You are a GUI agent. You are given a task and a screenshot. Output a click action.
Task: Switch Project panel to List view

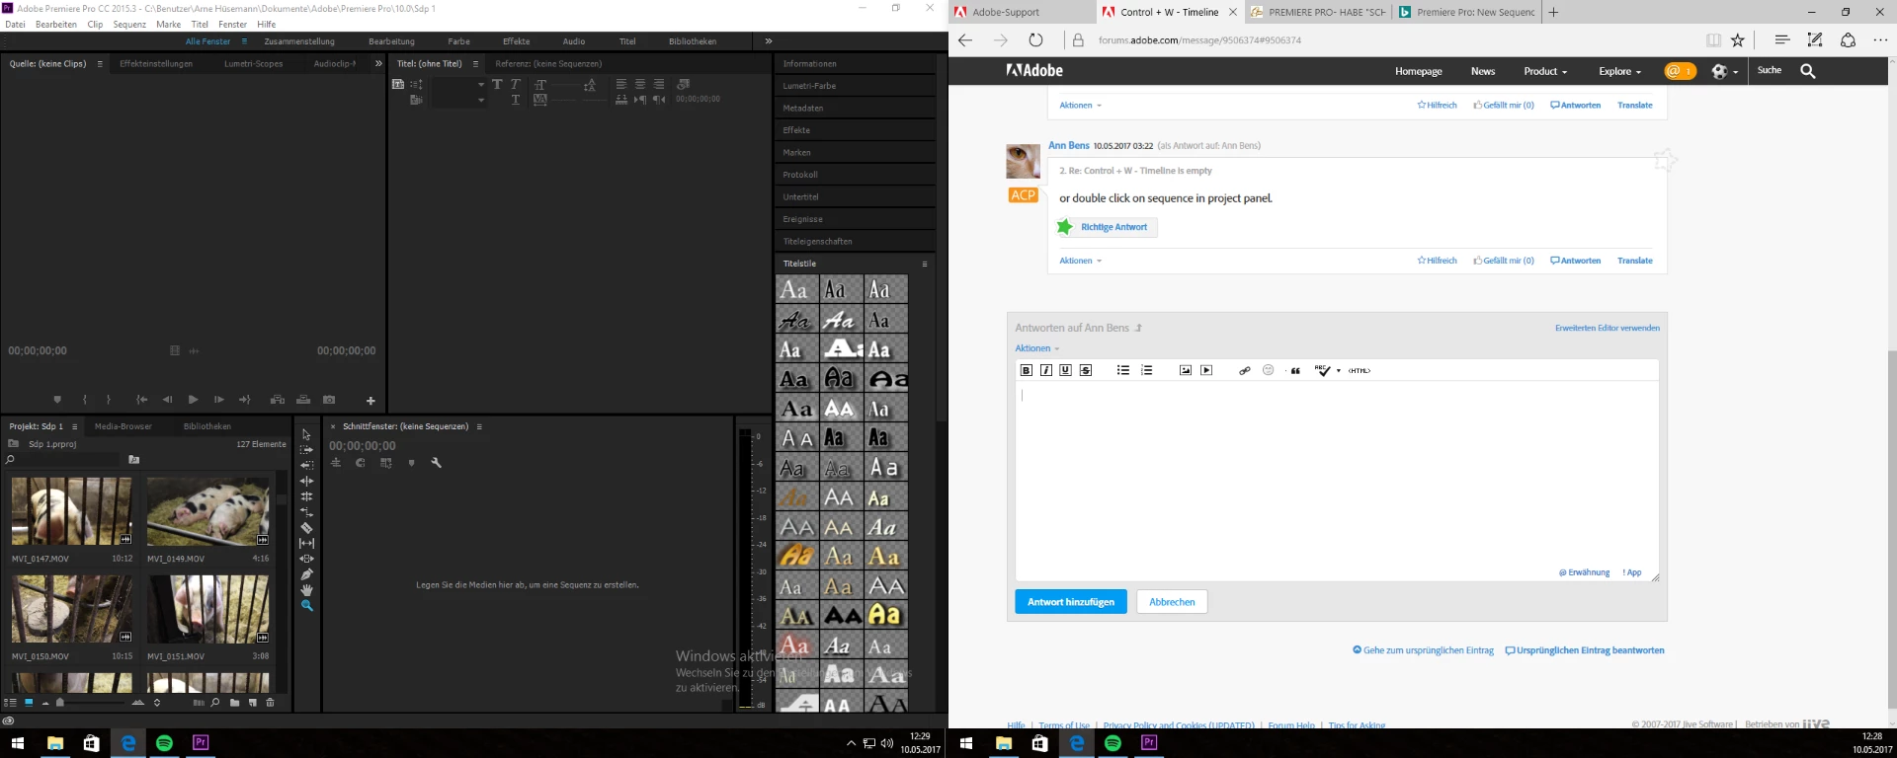pyautogui.click(x=10, y=703)
